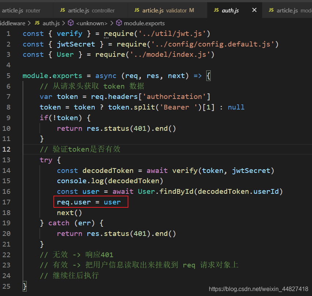Click the JS icon on article.js controller tab
312x296 pixels.
click(x=63, y=10)
